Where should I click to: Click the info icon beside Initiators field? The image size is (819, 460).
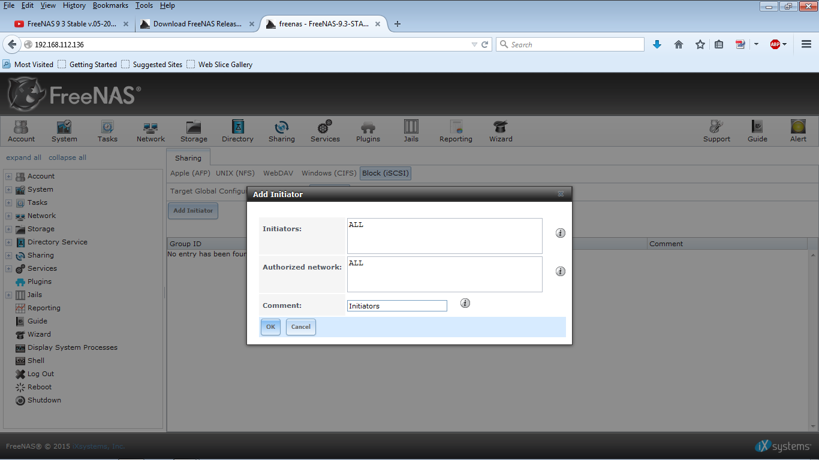pos(561,233)
